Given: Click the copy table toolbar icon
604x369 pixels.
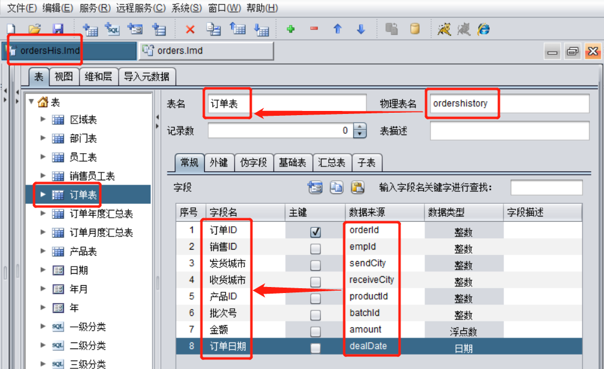Looking at the screenshot, I should point(213,29).
